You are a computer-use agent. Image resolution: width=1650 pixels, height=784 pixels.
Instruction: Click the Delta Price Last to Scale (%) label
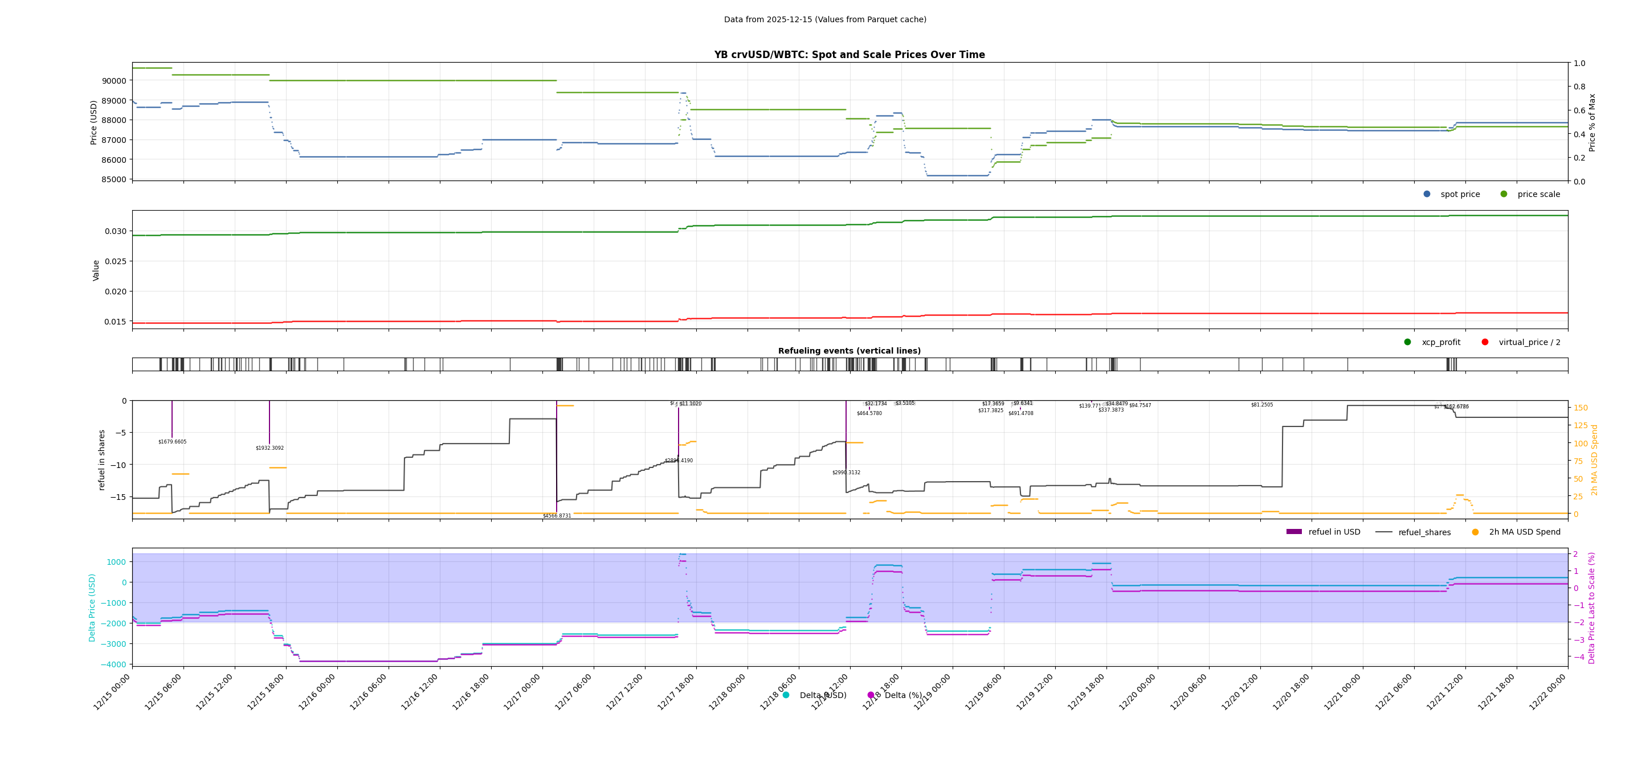[x=1591, y=608]
